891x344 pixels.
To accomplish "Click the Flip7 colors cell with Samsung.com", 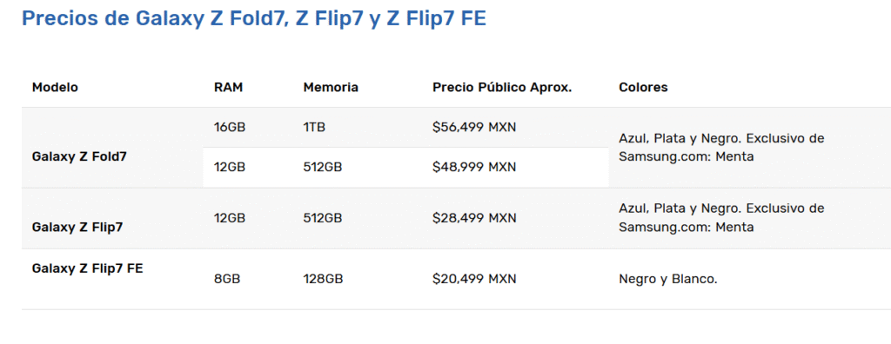I will click(721, 218).
